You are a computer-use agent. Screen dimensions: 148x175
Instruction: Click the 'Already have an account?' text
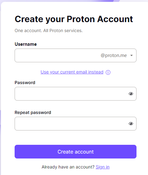click(68, 167)
